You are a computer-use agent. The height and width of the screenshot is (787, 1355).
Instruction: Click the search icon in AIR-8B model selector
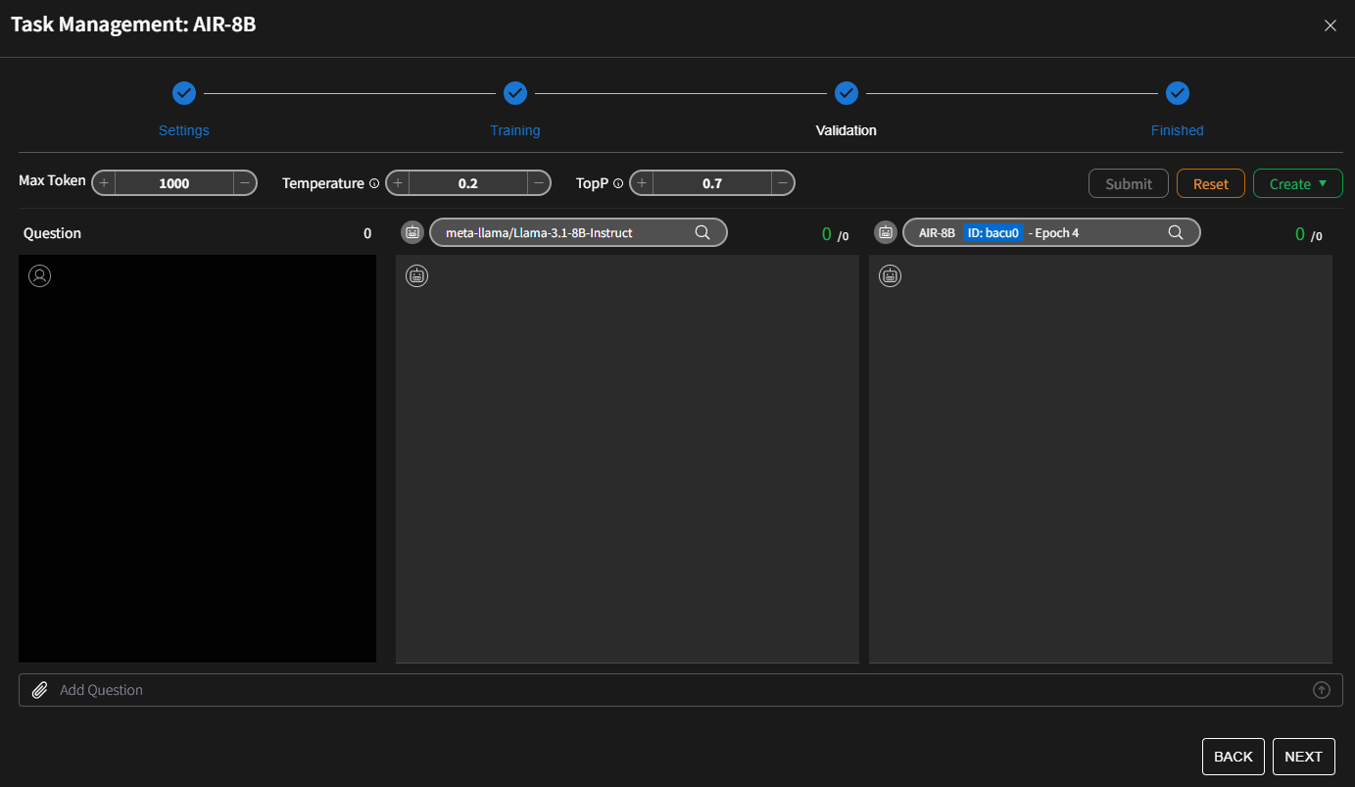[1176, 232]
